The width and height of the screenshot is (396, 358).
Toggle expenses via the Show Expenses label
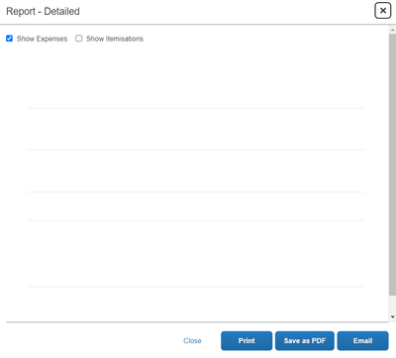(x=42, y=39)
